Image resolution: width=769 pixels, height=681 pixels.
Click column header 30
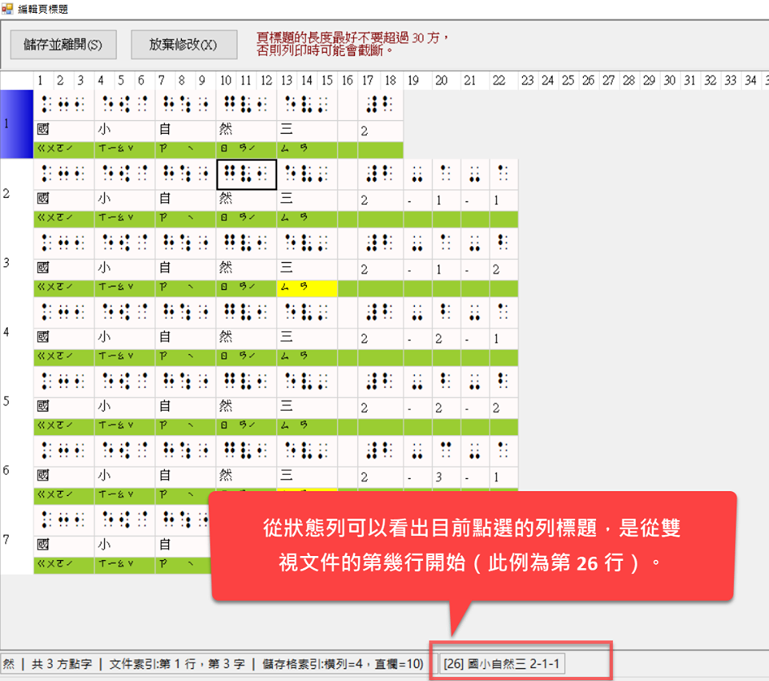pos(669,80)
